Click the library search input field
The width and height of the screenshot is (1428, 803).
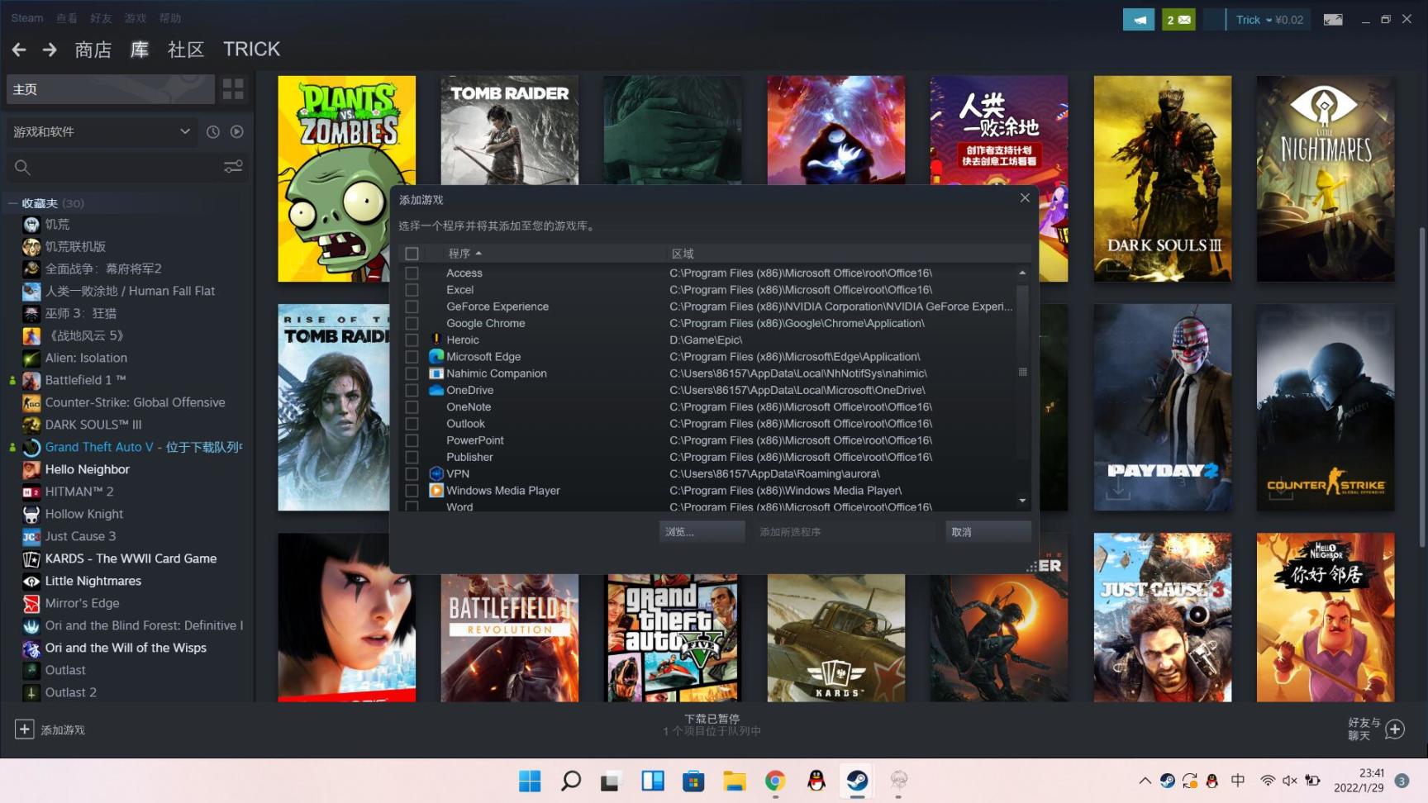(x=127, y=168)
